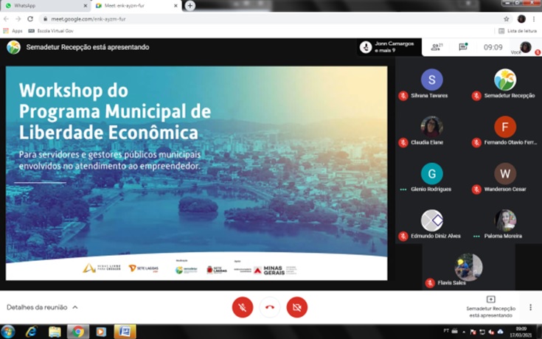Open a new browser tab
542x339 pixels.
click(190, 6)
